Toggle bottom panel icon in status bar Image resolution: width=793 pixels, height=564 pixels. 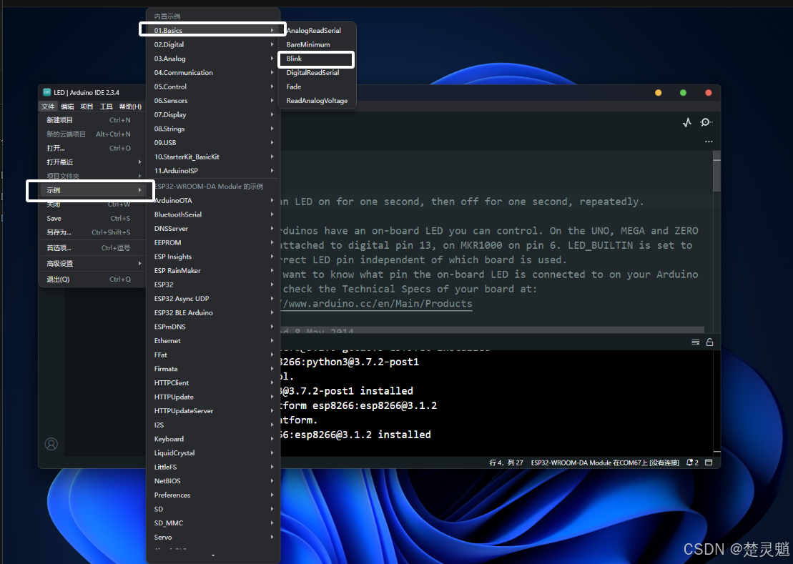tap(709, 462)
